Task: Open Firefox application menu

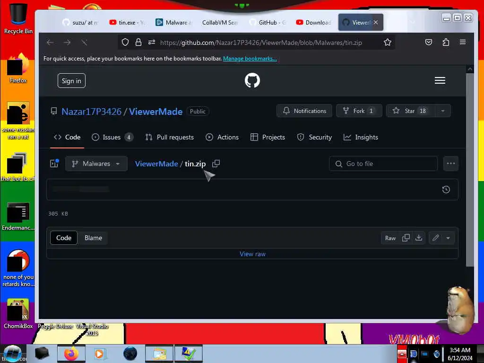Action: point(462,42)
